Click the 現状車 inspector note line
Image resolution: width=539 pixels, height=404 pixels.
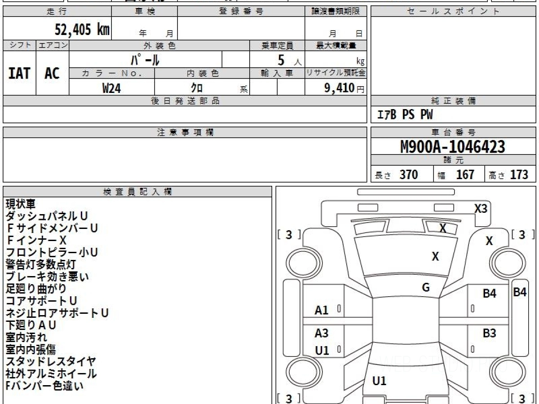(20, 204)
